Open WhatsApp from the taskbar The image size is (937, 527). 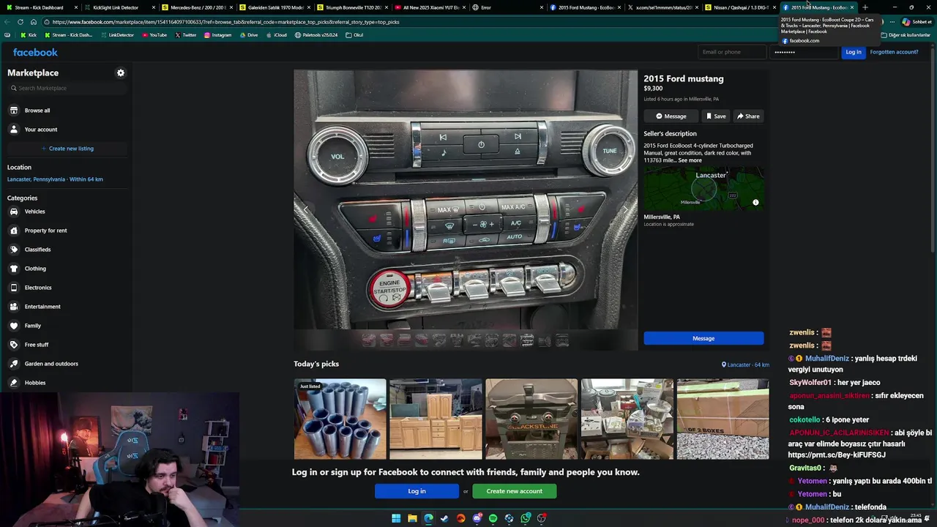tap(526, 518)
